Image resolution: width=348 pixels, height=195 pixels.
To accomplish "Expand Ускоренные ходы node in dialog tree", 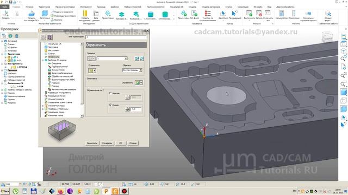I will (43, 106).
